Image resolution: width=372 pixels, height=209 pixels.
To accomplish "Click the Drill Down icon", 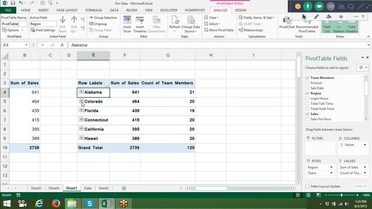I will click(x=63, y=24).
